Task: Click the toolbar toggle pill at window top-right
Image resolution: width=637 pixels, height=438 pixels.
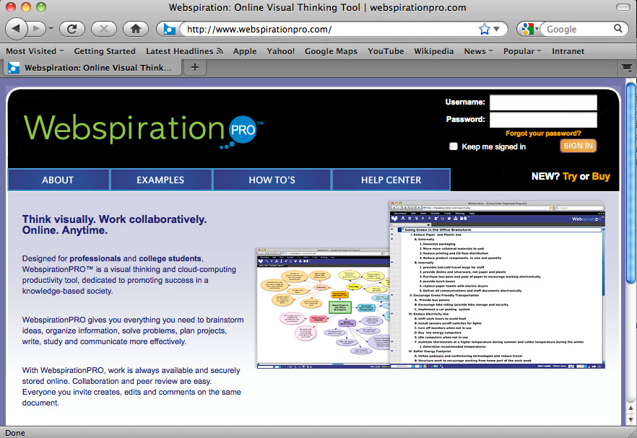Action: coord(623,7)
